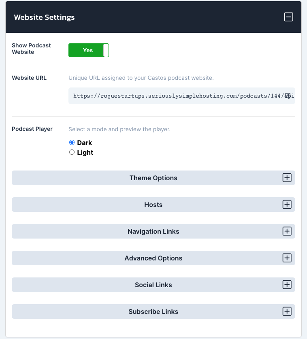Select the Light player mode radio button
Viewport: 307px width, 339px height.
coord(72,152)
